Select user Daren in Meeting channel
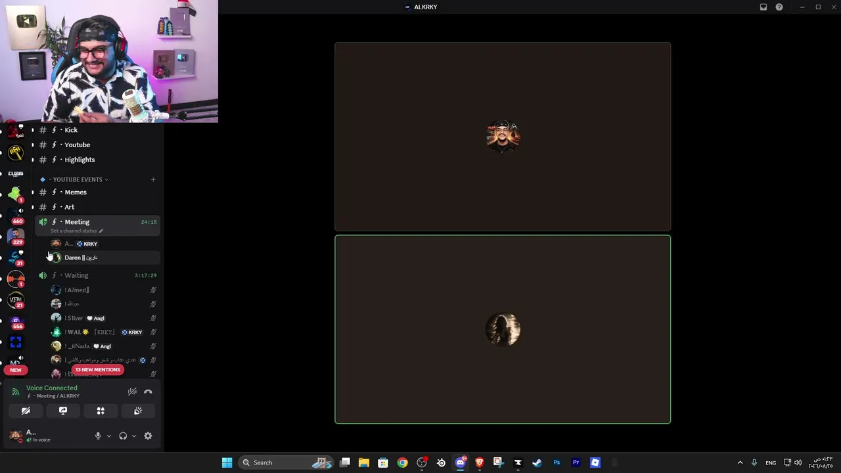The image size is (841, 473). click(x=104, y=258)
